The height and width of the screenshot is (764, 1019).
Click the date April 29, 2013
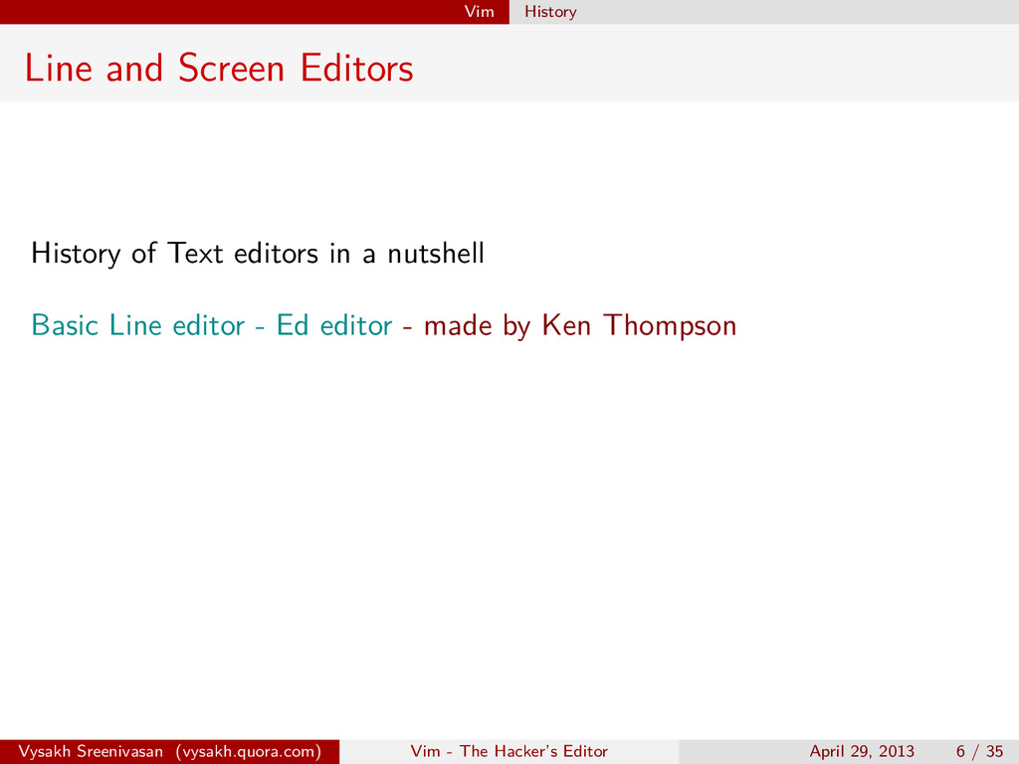862,752
